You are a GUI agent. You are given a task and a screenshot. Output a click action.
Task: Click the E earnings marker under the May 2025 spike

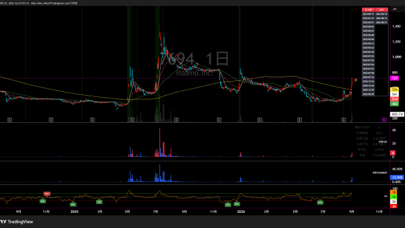[132, 120]
